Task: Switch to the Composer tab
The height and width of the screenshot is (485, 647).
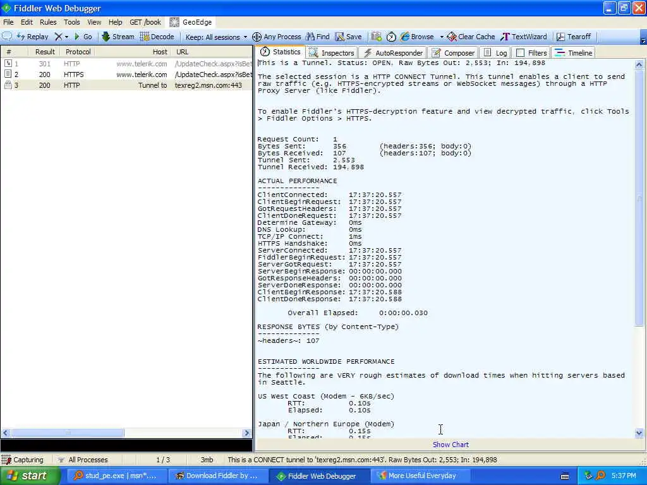Action: (453, 53)
